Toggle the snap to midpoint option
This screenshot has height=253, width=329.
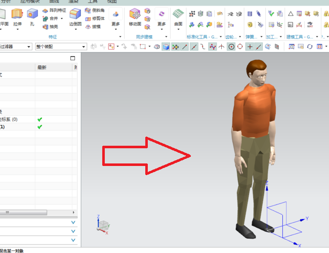[193, 47]
